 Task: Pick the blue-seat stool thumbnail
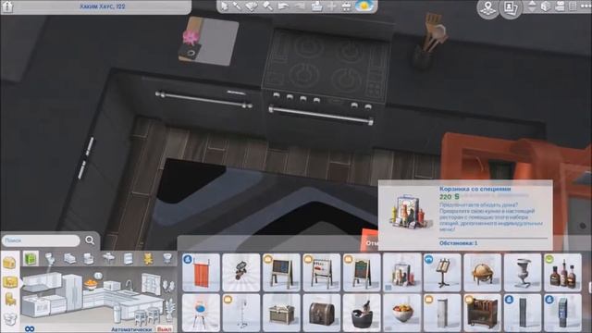[201, 313]
